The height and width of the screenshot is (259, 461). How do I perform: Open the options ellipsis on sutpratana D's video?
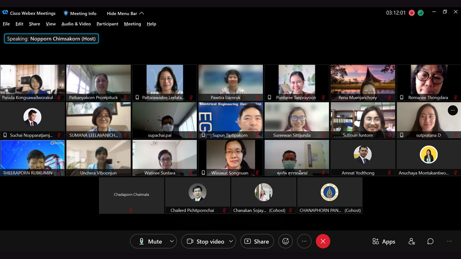coord(453,110)
